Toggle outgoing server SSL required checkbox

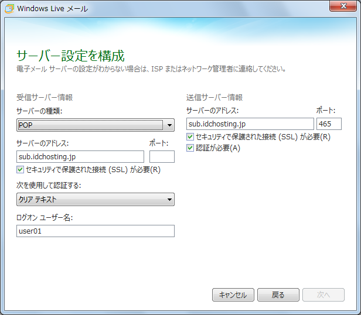(190, 137)
